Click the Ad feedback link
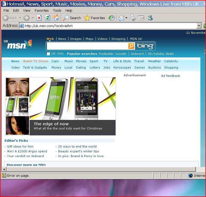 (x=171, y=76)
